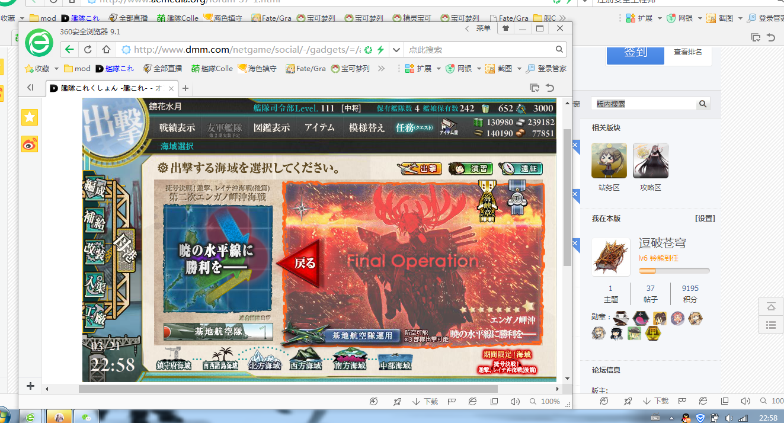This screenshot has width=784, height=423.
Task: Reload page in front browser
Action: [x=88, y=50]
